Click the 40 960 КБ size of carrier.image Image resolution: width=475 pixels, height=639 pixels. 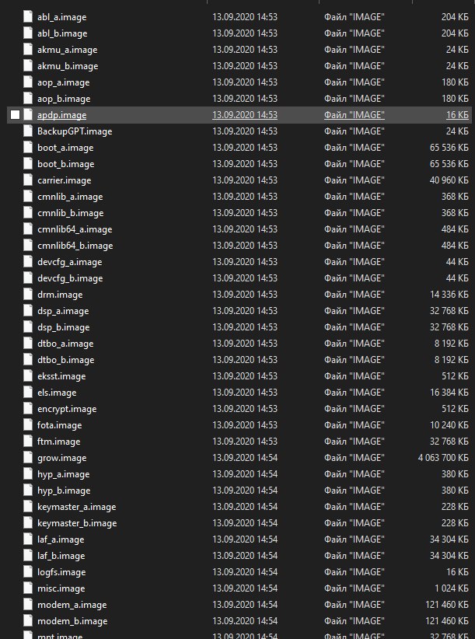click(449, 180)
